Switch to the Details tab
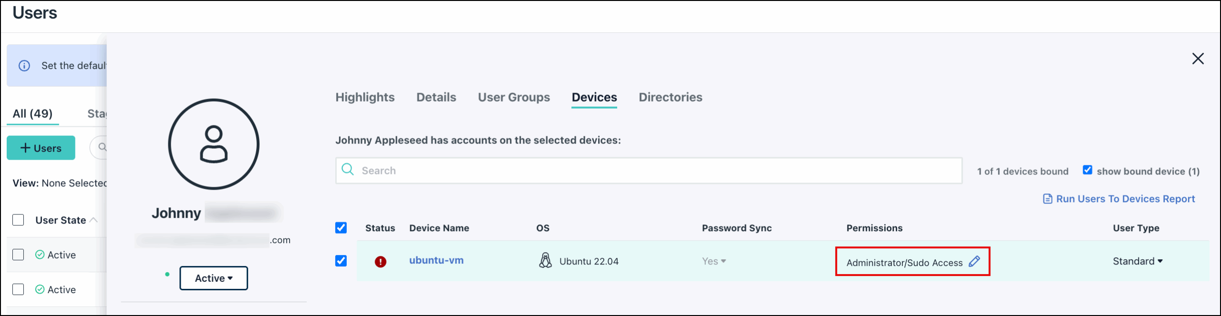 coord(436,97)
